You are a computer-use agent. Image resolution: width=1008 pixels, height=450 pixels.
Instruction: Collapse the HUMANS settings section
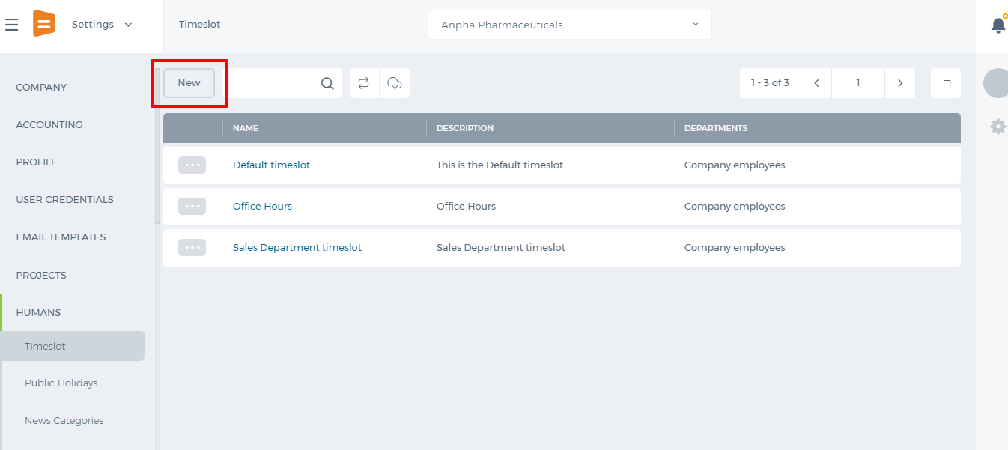(x=38, y=312)
